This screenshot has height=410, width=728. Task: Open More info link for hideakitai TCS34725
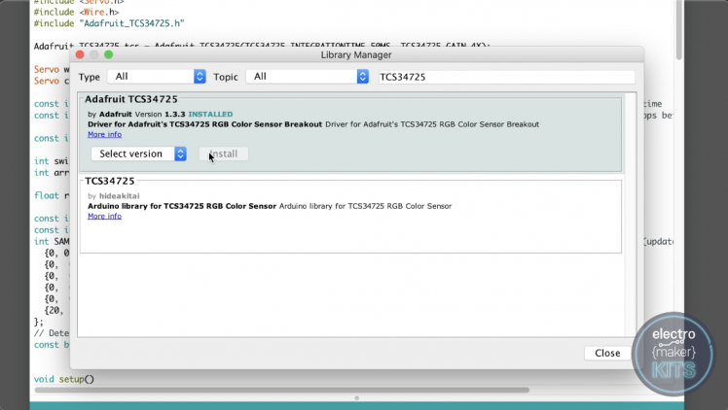tap(104, 216)
